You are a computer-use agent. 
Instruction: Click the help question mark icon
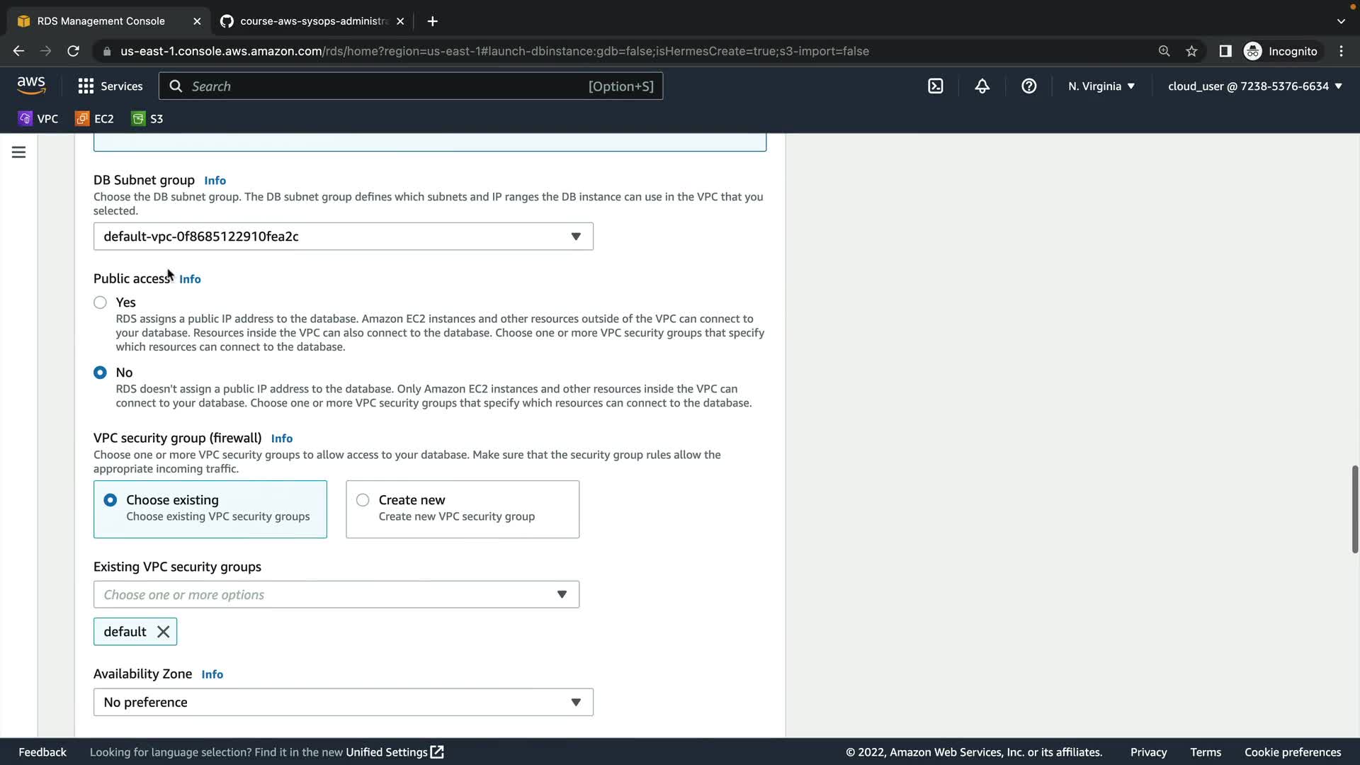click(1028, 86)
